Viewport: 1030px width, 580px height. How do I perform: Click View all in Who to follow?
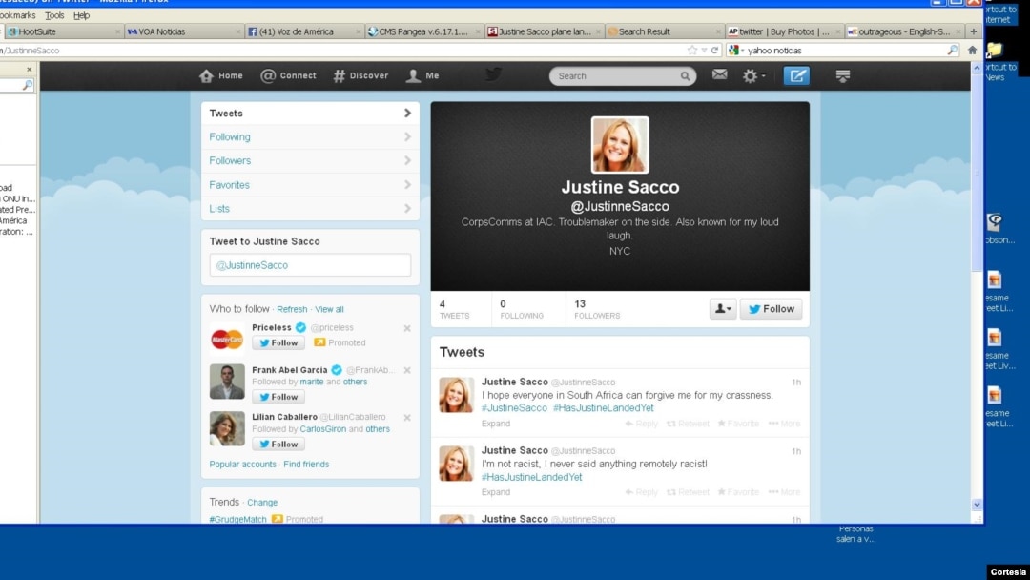click(x=329, y=309)
